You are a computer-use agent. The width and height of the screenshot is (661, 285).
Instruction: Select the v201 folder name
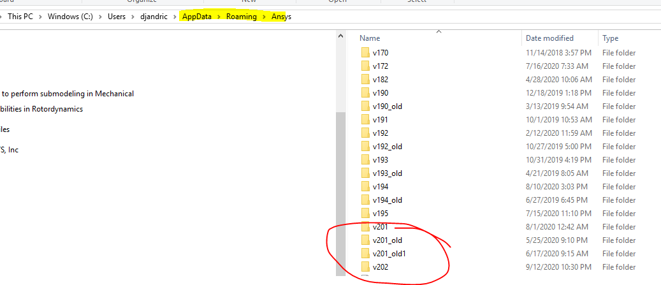[x=381, y=227]
